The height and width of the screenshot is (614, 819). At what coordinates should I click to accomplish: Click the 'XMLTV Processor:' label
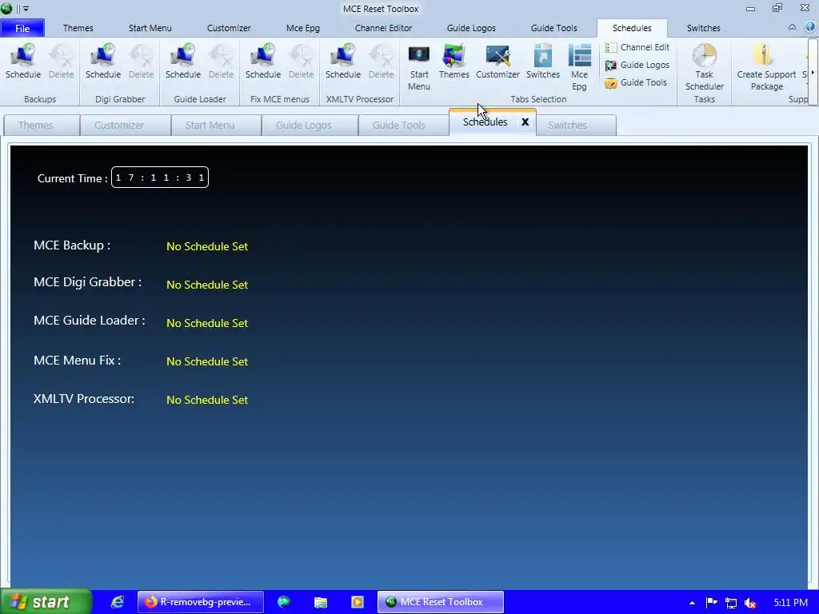pyautogui.click(x=83, y=399)
